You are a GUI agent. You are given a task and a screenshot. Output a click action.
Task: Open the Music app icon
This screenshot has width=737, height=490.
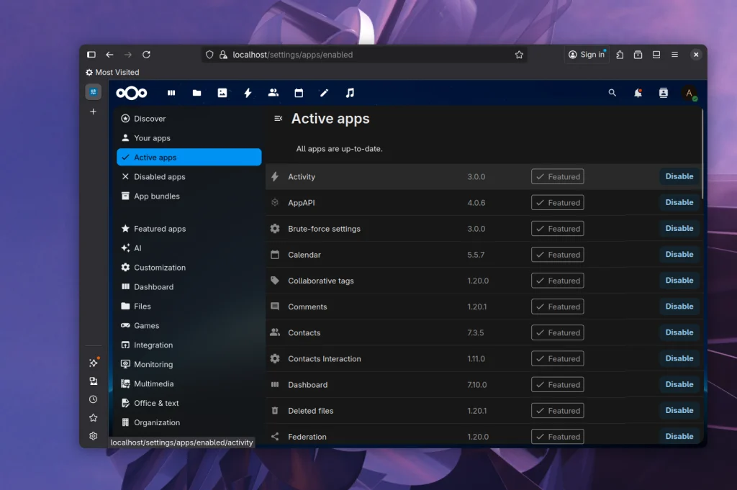point(350,93)
